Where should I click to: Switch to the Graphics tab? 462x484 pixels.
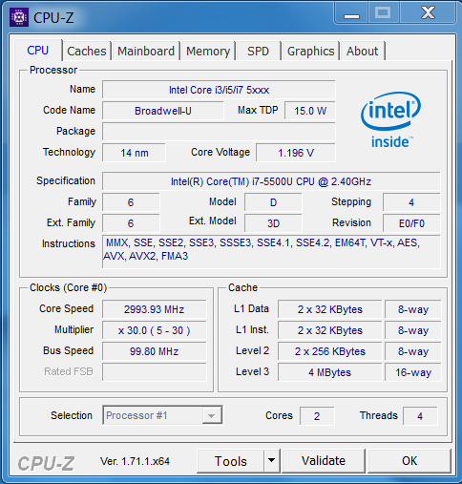310,51
